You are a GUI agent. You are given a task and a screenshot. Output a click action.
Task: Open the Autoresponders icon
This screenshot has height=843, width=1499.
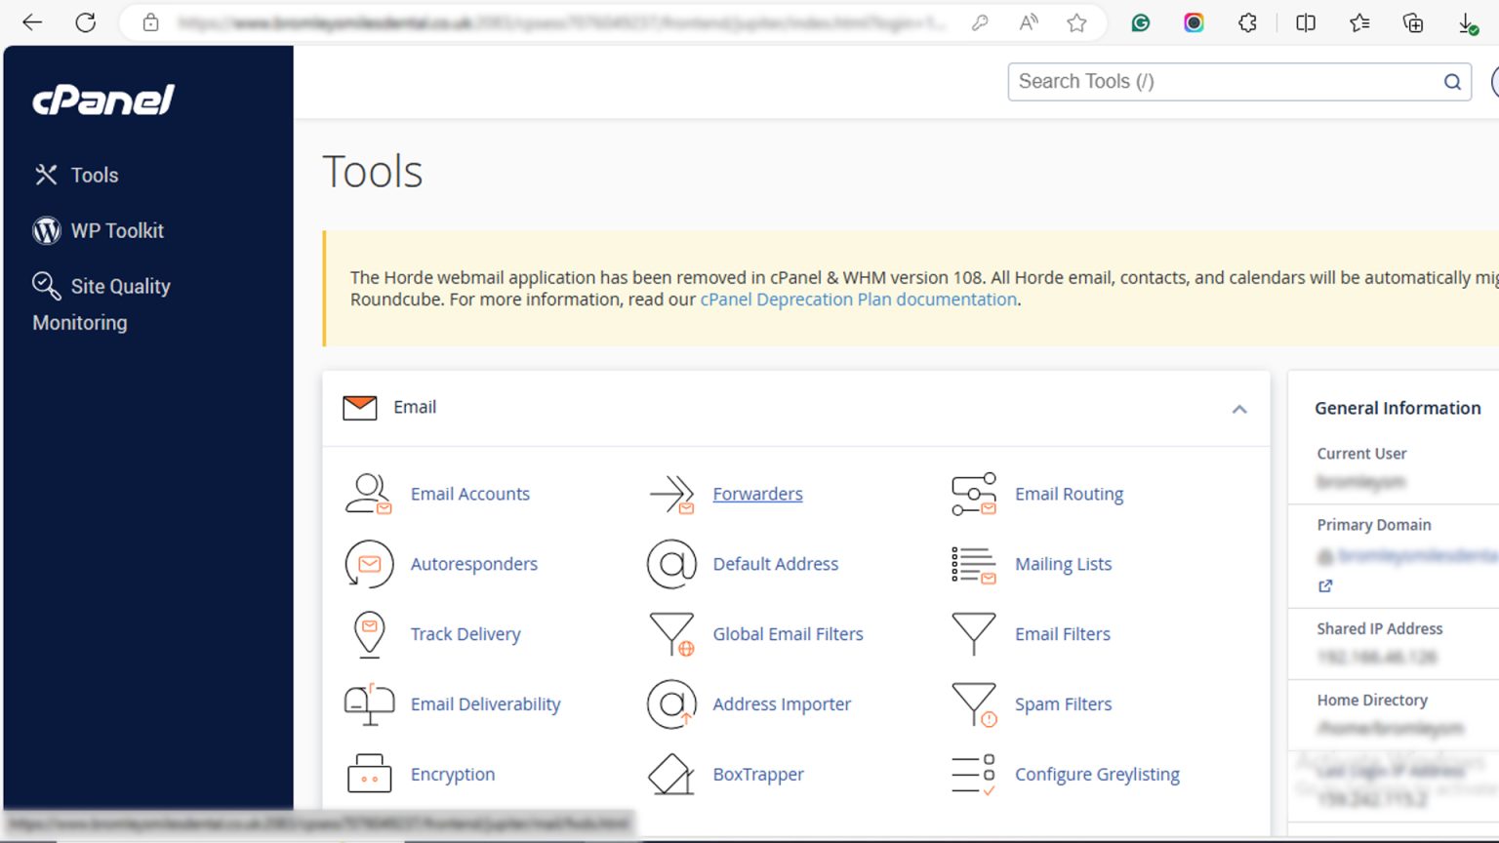tap(369, 564)
